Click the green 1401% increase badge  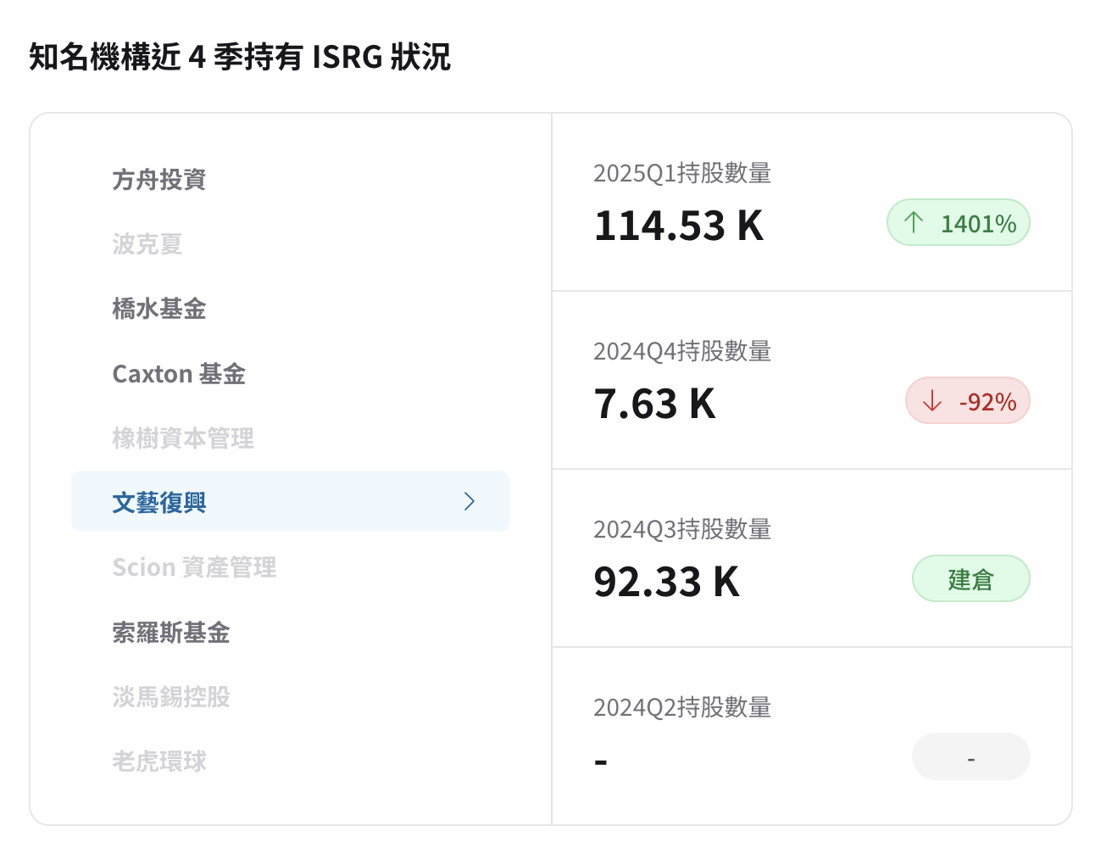(958, 223)
